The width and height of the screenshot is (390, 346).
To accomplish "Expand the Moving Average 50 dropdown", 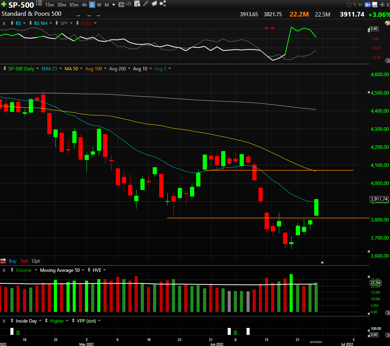I will (83, 270).
